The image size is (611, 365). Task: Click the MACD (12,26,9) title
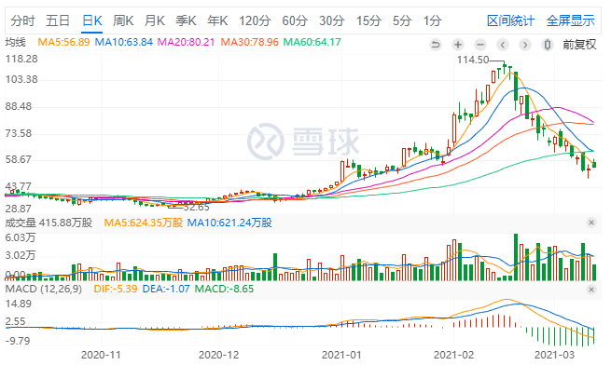click(44, 290)
